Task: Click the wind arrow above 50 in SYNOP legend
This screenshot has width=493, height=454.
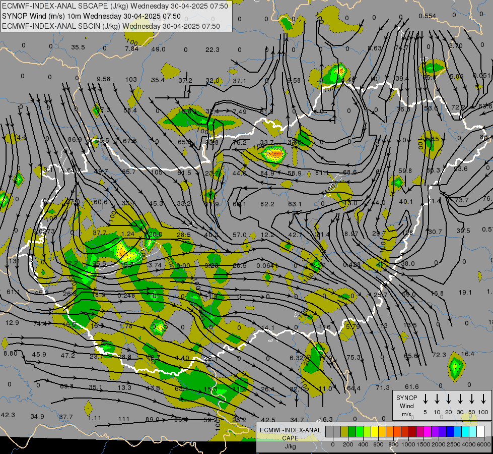Action: 472,399
